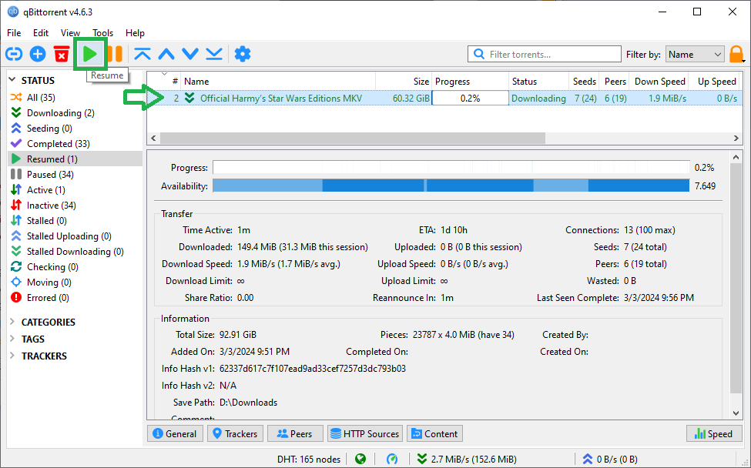Sort by the Size column header
This screenshot has width=751, height=468.
click(404, 82)
